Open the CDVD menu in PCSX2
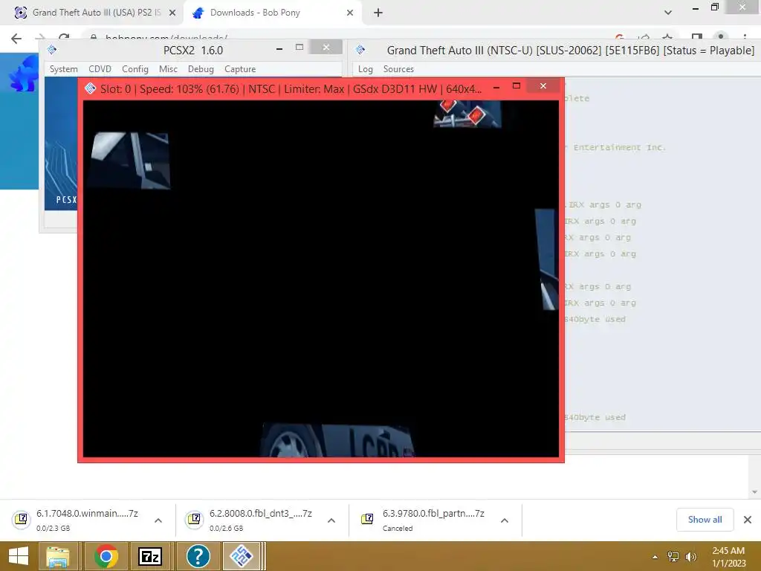The width and height of the screenshot is (761, 571). [100, 69]
